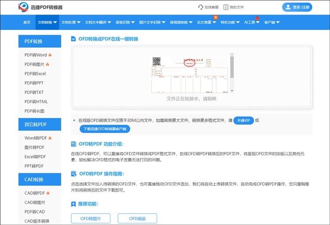330x225 pixels.
Task: Open PDF转Word in sidebar
Action: tap(36, 55)
